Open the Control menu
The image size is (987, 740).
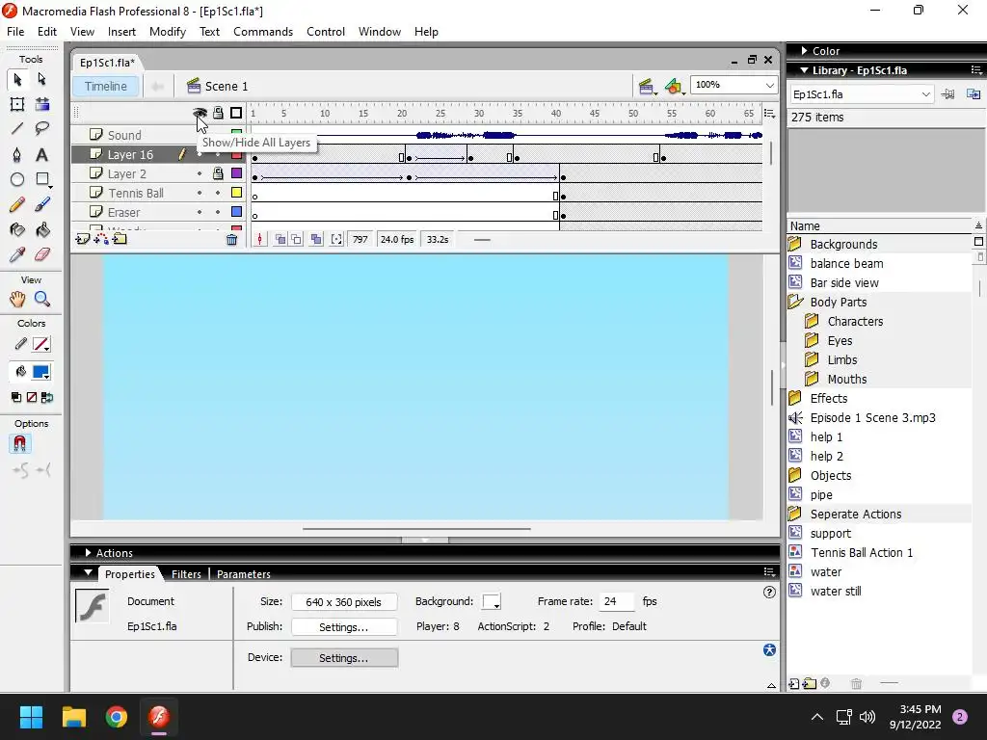[326, 32]
